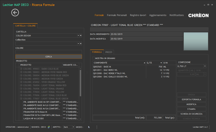Click the Total (ml) value 753,580
Viewport: 216px width, 132px height.
154,118
